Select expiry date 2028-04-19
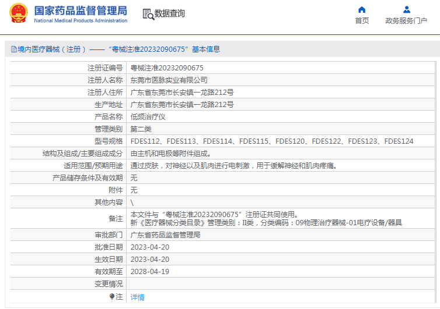This screenshot has width=440, height=309. point(150,272)
